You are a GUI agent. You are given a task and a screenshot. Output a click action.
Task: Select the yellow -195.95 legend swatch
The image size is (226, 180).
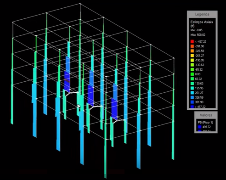[x=192, y=60]
